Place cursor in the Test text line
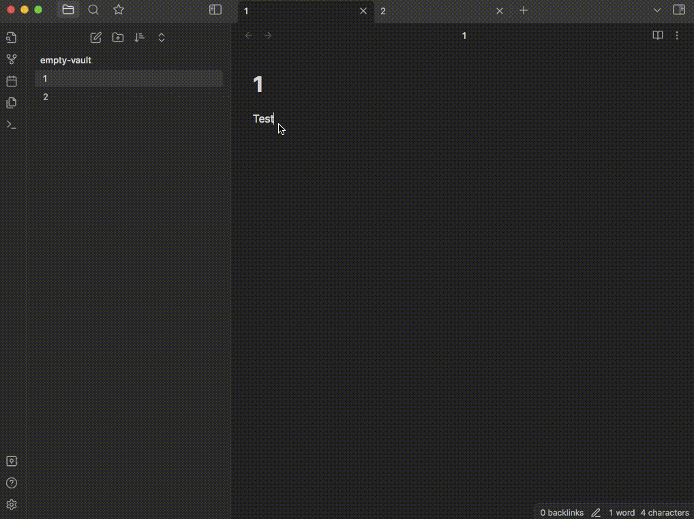Image resolution: width=694 pixels, height=519 pixels. point(263,119)
